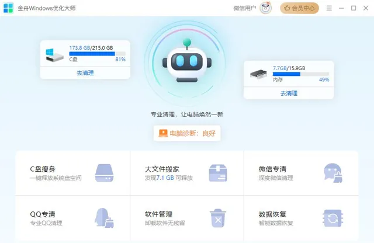The width and height of the screenshot is (374, 243).
Task: Click 去清理 under 内存 card
Action: point(289,93)
